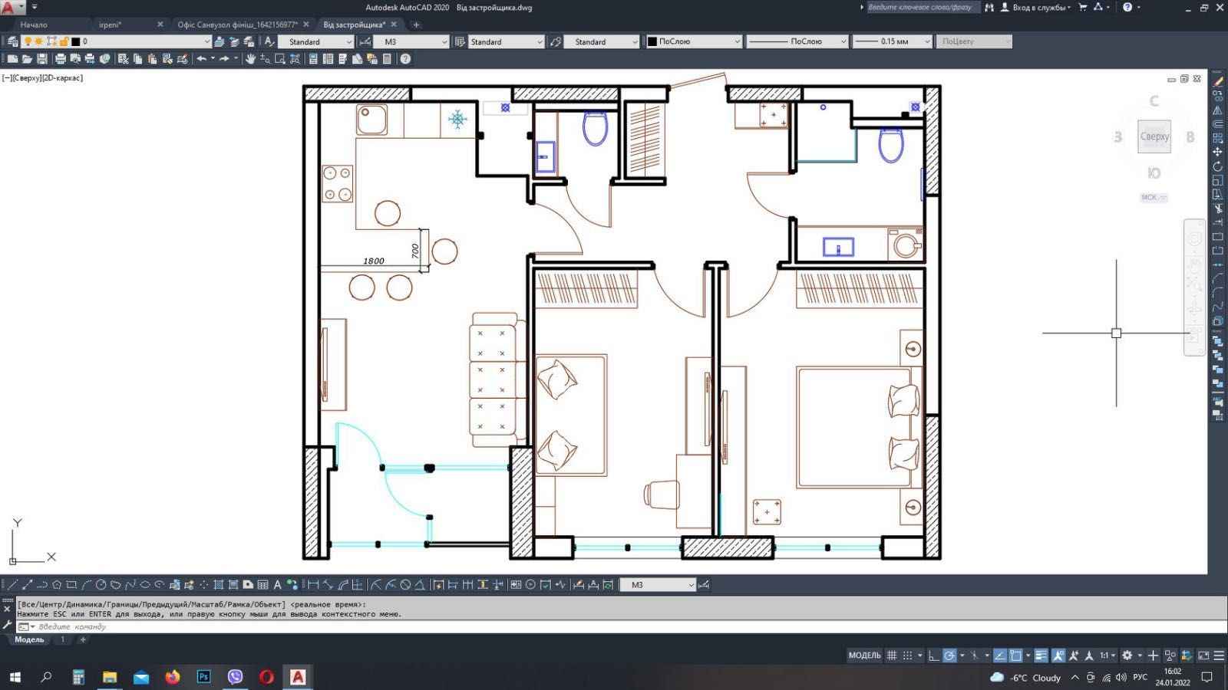Click the Pan hand tool

tap(250, 59)
